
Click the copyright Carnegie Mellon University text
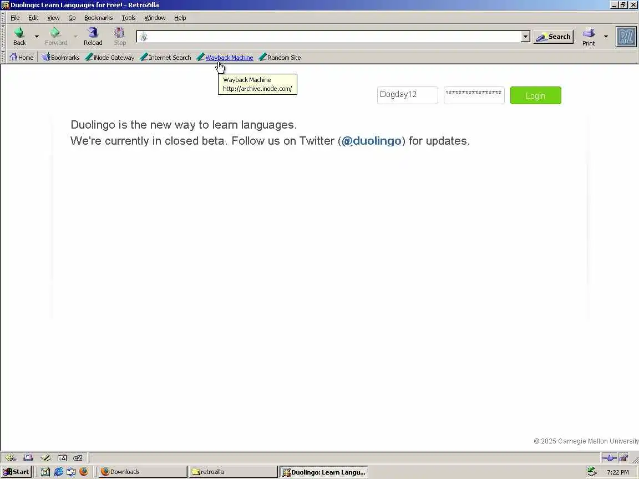586,441
